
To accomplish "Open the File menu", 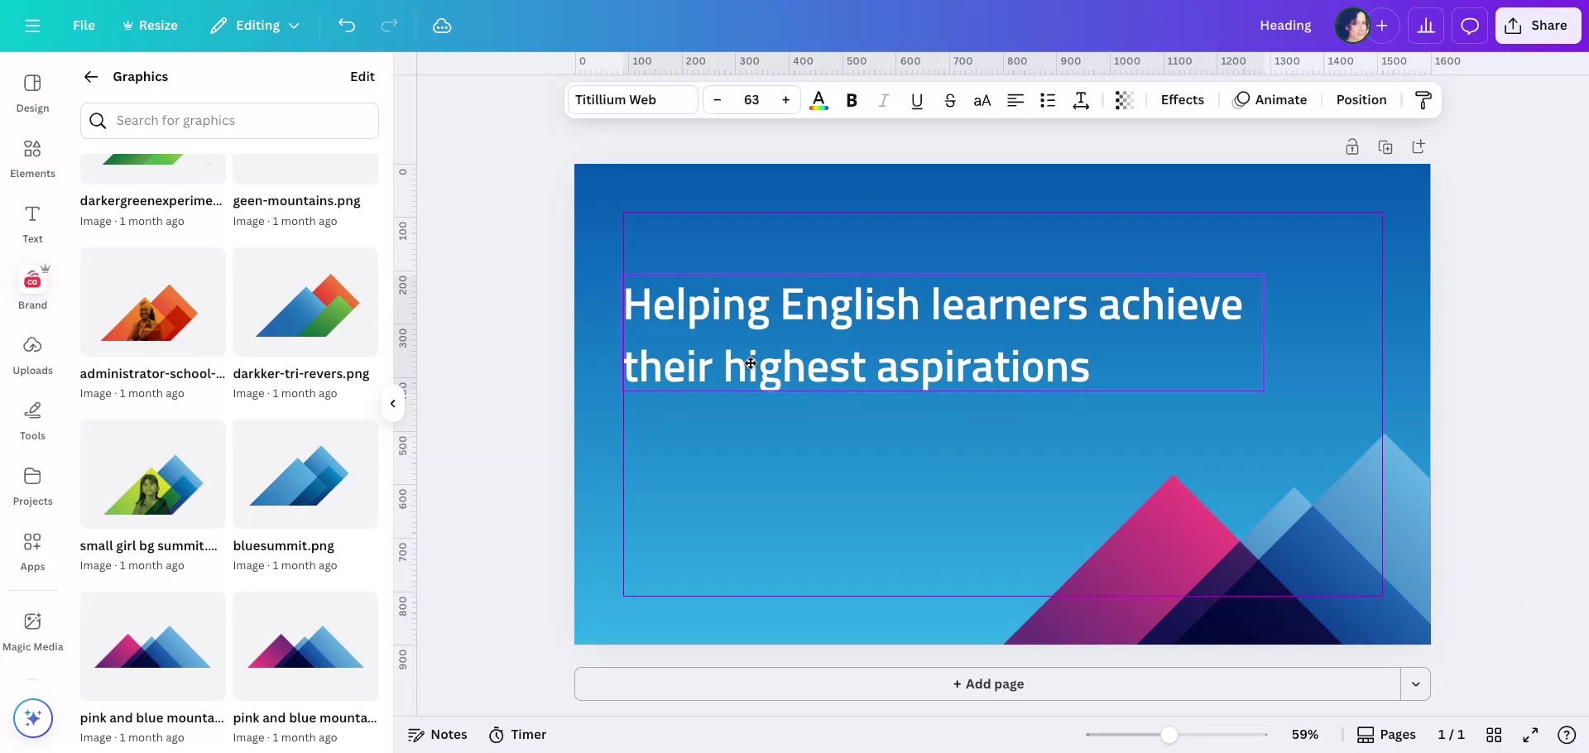I will coord(84,26).
